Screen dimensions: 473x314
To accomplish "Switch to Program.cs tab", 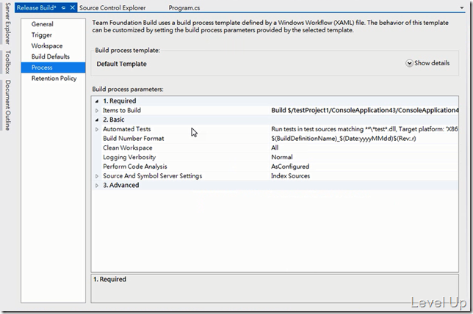I will pyautogui.click(x=184, y=8).
